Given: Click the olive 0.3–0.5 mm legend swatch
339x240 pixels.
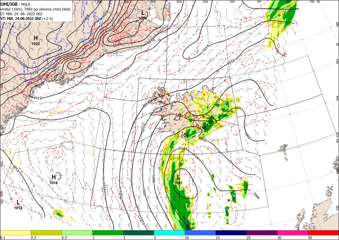Looking at the screenshot, I should (46, 233).
